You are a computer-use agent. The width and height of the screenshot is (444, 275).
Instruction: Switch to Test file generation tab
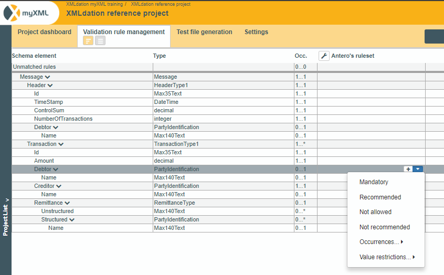205,32
